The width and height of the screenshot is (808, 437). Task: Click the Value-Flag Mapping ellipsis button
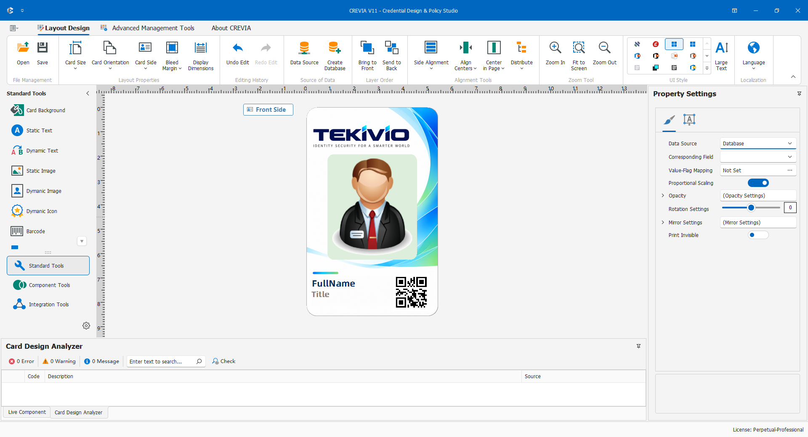[790, 170]
